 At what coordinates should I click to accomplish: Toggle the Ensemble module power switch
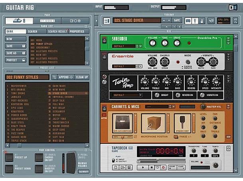(104, 56)
